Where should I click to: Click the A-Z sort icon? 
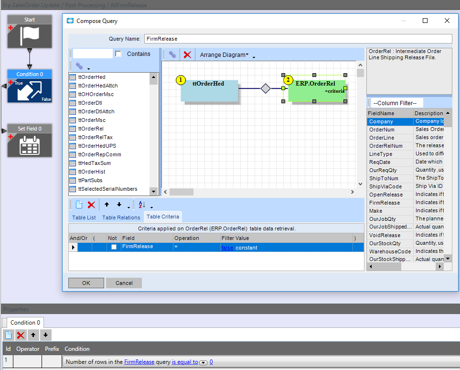pyautogui.click(x=142, y=205)
